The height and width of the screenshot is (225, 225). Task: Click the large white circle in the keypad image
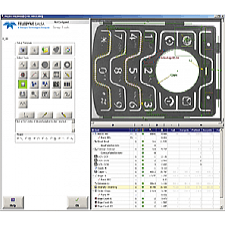coord(177,71)
